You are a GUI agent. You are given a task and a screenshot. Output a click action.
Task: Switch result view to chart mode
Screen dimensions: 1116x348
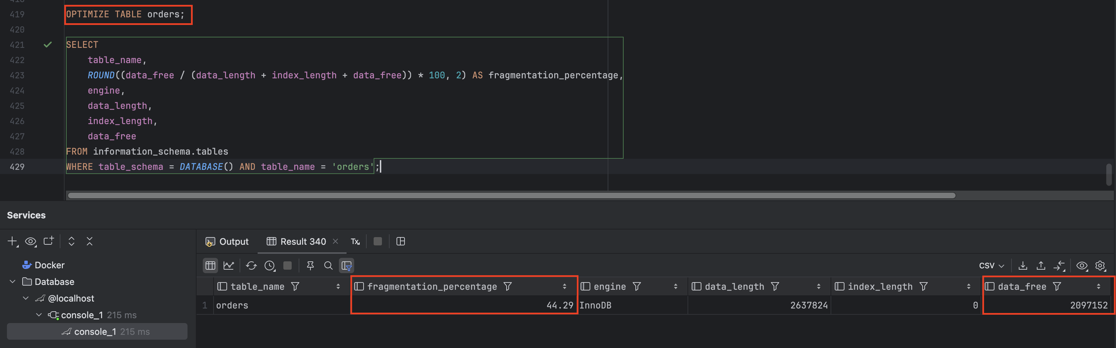[x=228, y=266]
